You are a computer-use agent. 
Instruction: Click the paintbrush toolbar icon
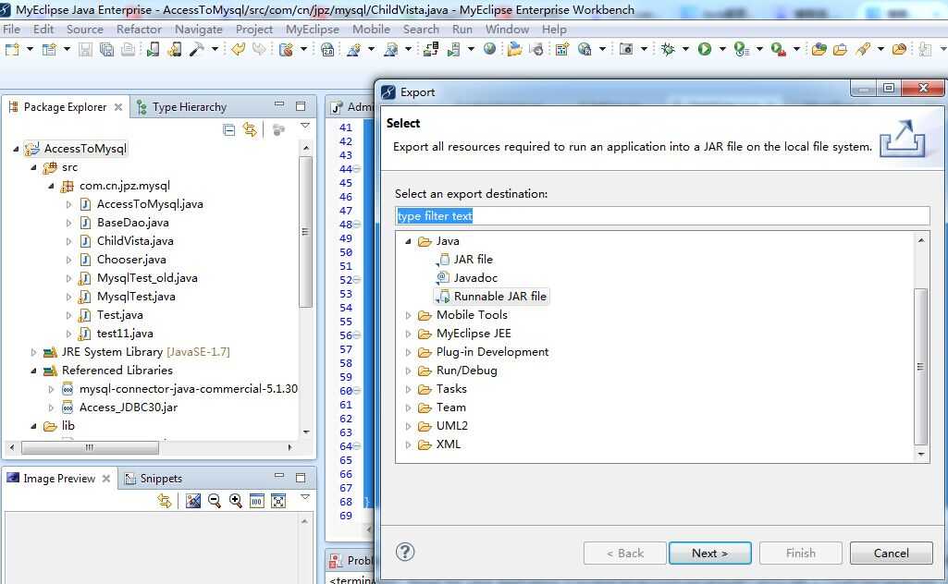863,50
